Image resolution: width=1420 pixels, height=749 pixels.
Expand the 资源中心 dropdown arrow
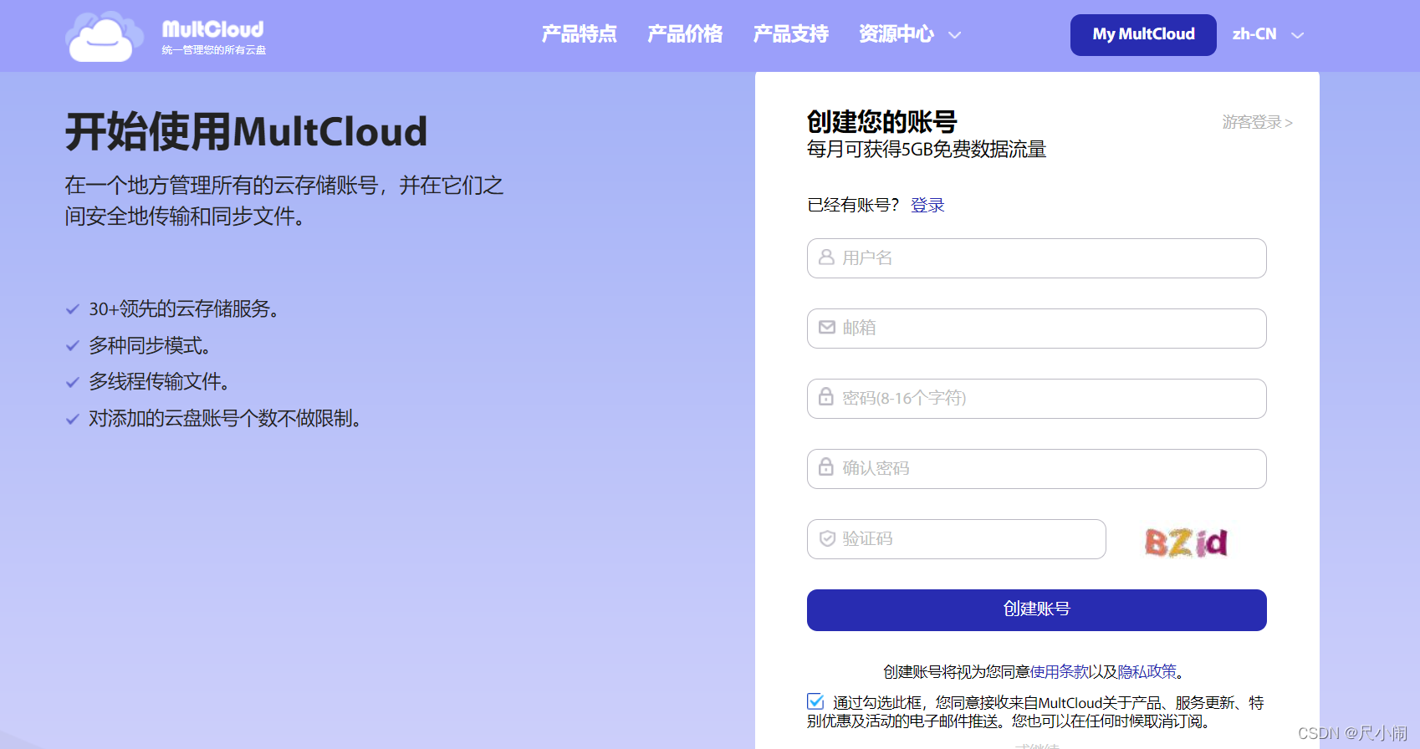(x=954, y=35)
